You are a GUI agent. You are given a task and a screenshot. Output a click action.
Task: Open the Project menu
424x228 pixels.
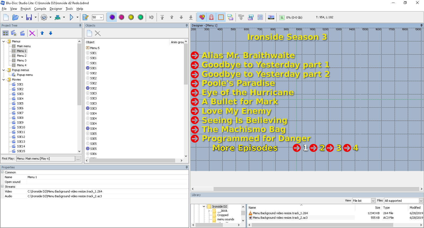tap(25, 9)
